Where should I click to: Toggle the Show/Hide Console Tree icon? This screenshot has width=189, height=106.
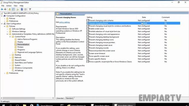coord(13,9)
